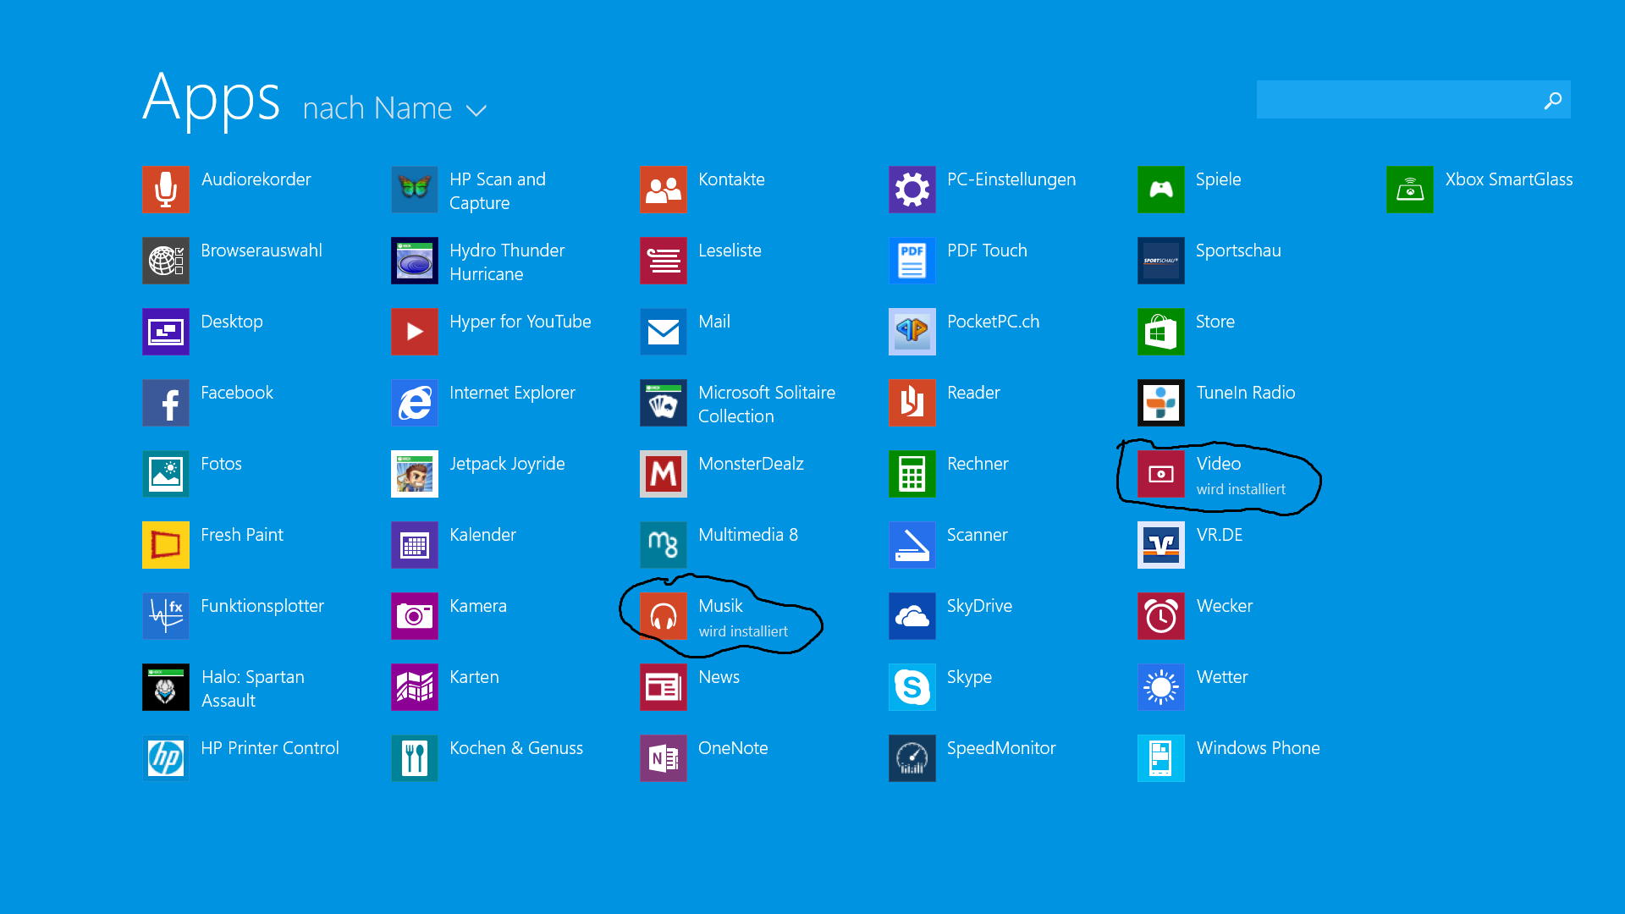Open the Spiele gamepad icon
This screenshot has height=914, width=1625.
click(1161, 190)
